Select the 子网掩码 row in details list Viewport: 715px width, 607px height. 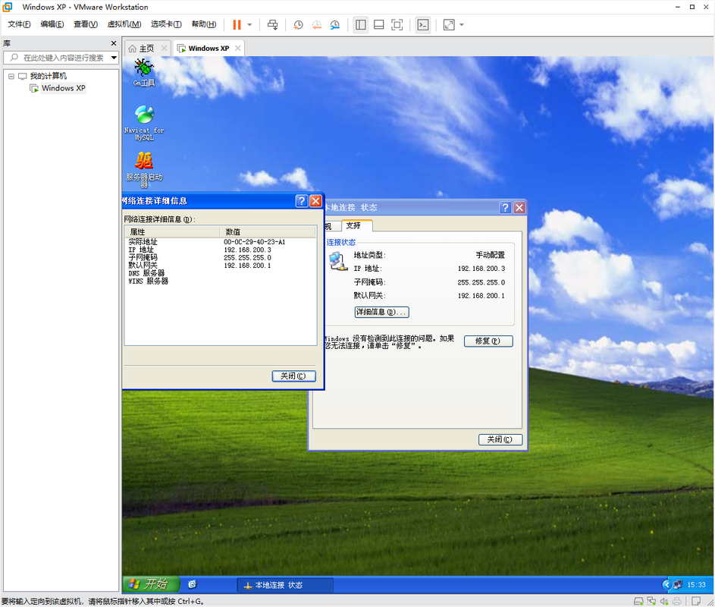click(220, 257)
